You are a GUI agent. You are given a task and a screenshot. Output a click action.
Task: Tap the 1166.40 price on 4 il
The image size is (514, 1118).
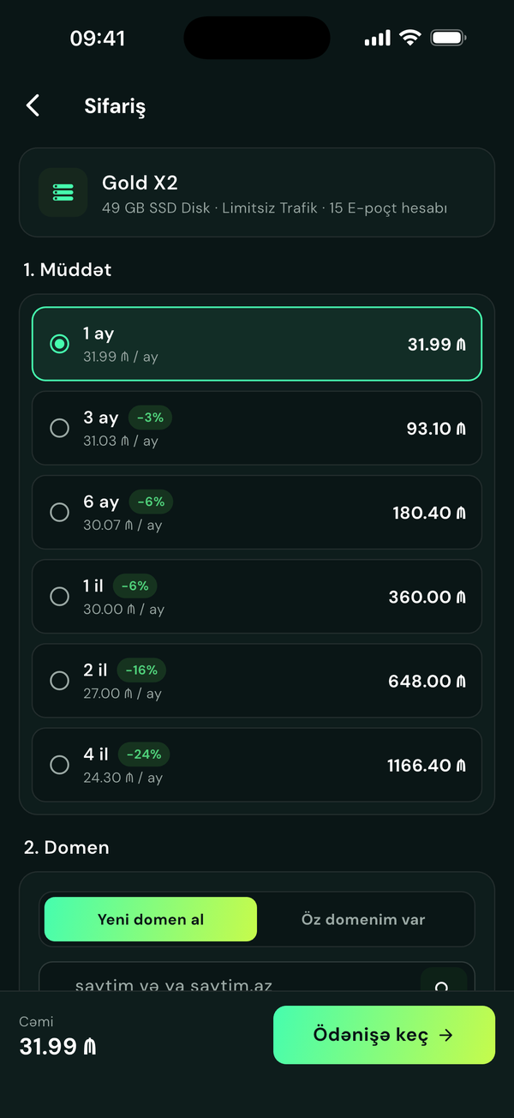(427, 765)
